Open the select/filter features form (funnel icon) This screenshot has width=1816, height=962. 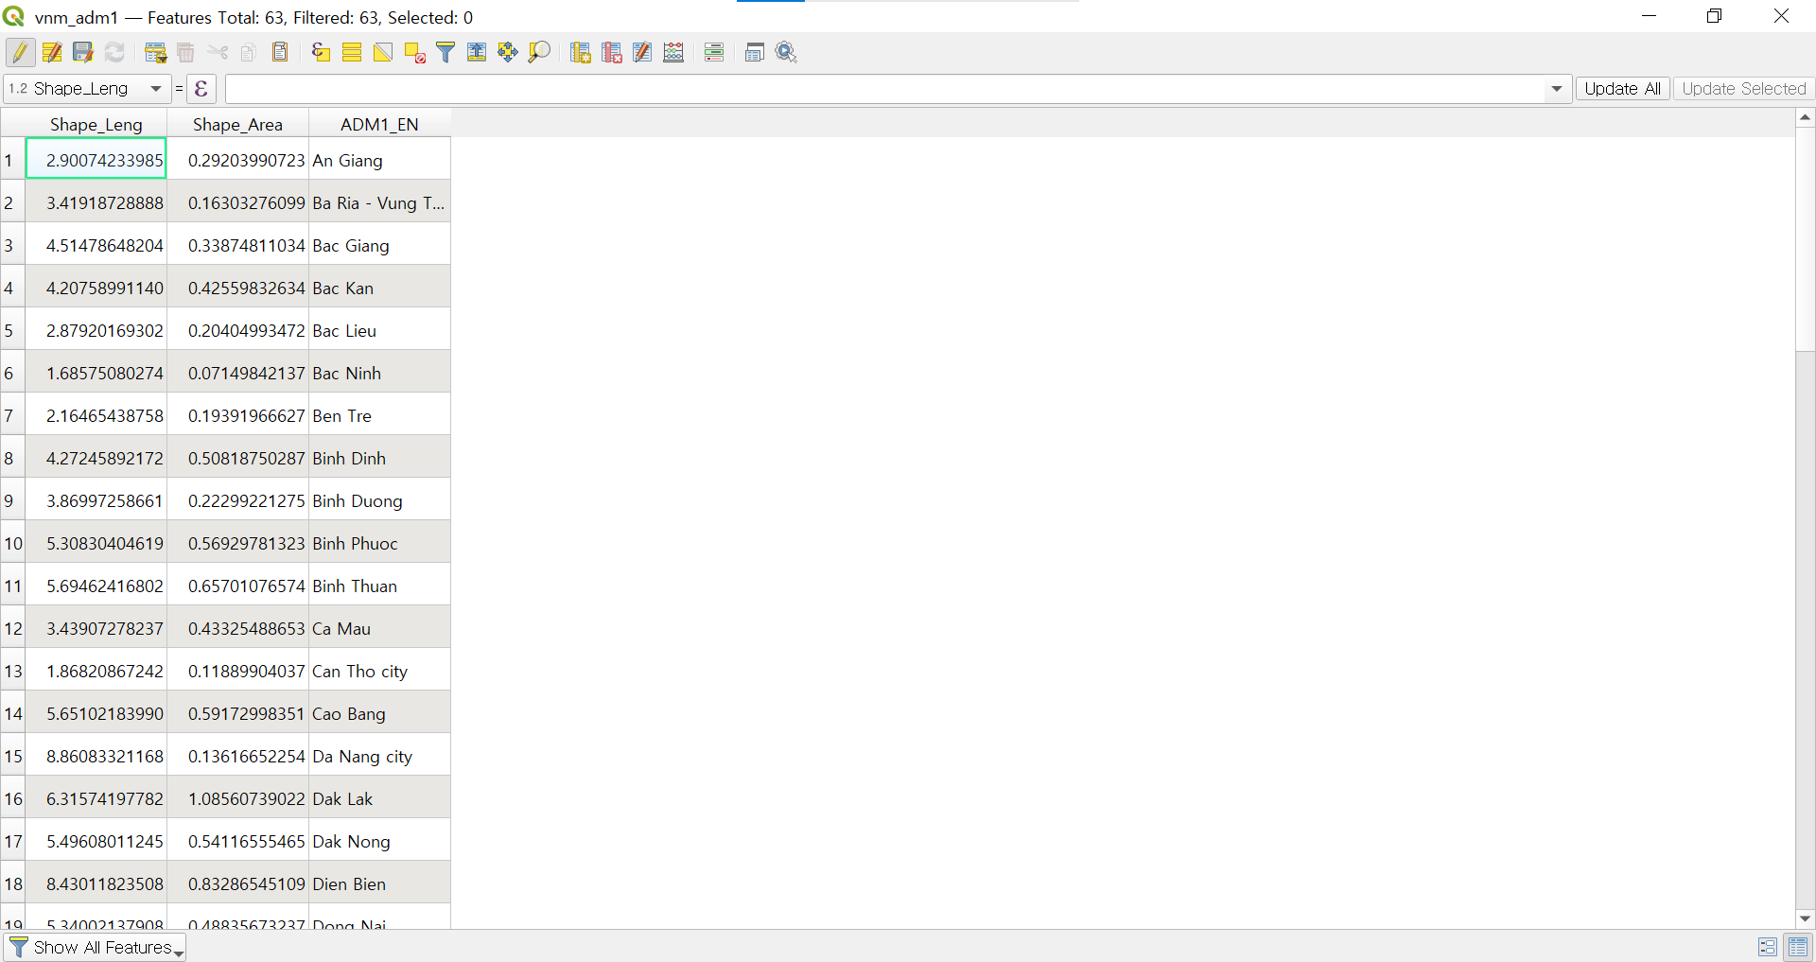[x=445, y=53]
